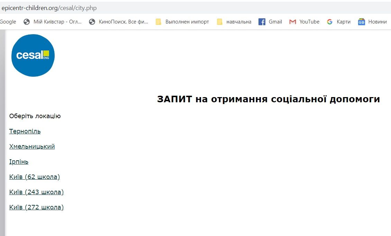Click the Facebook icon in bookmarks bar

[x=262, y=22]
